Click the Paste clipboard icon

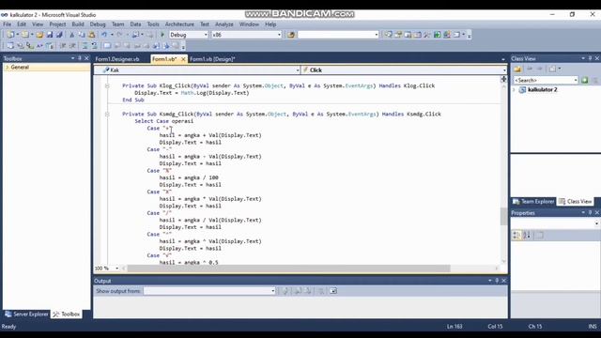[92, 35]
